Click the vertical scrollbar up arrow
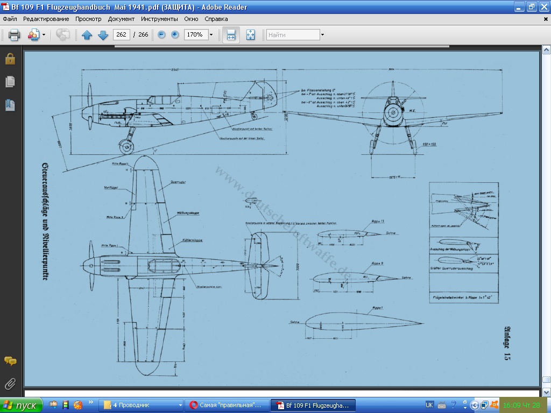Screen dimensions: 551x413 click(547, 50)
